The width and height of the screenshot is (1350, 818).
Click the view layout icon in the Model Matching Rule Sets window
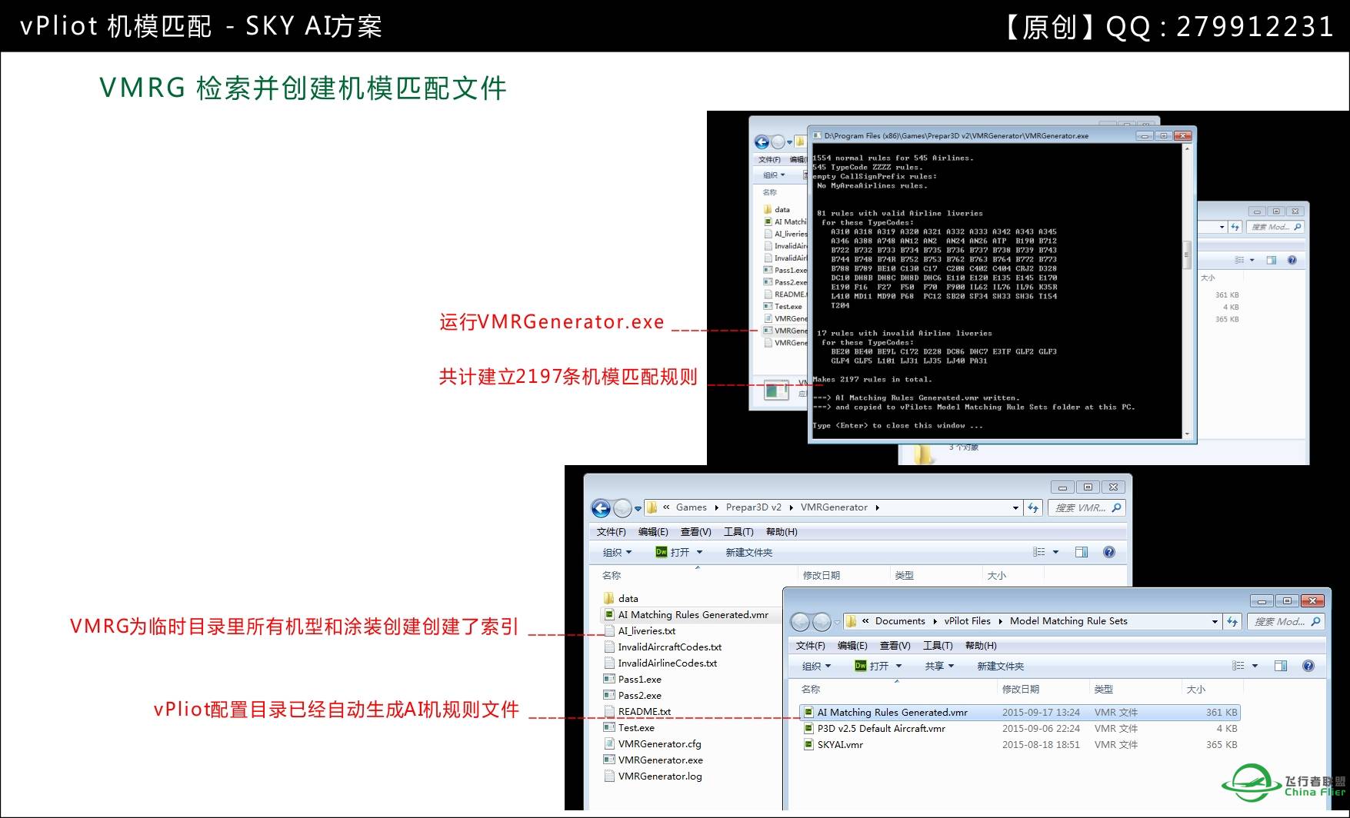pos(1238,666)
